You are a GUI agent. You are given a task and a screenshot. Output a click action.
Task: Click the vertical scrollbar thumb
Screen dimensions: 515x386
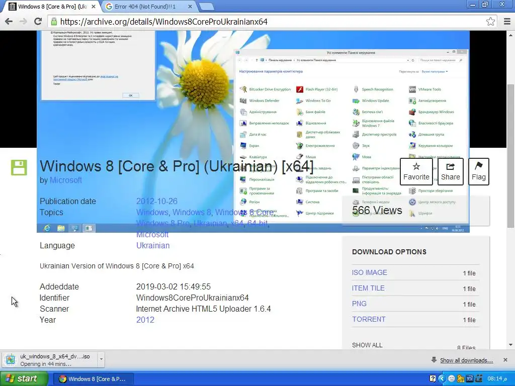511,156
